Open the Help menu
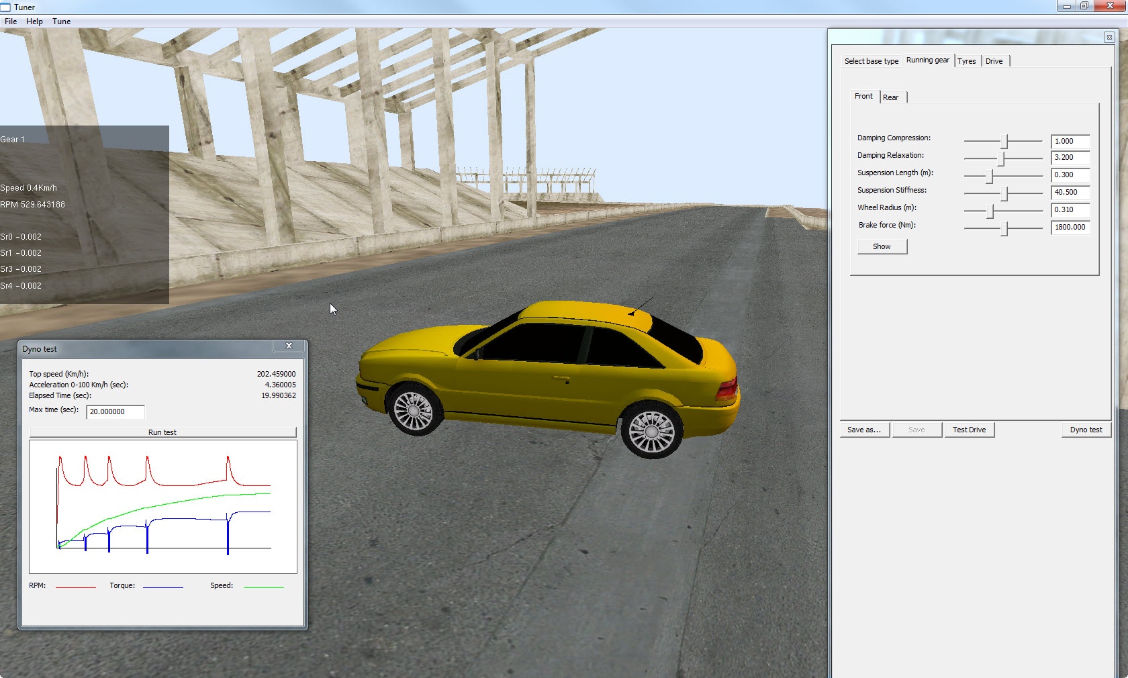 [34, 21]
